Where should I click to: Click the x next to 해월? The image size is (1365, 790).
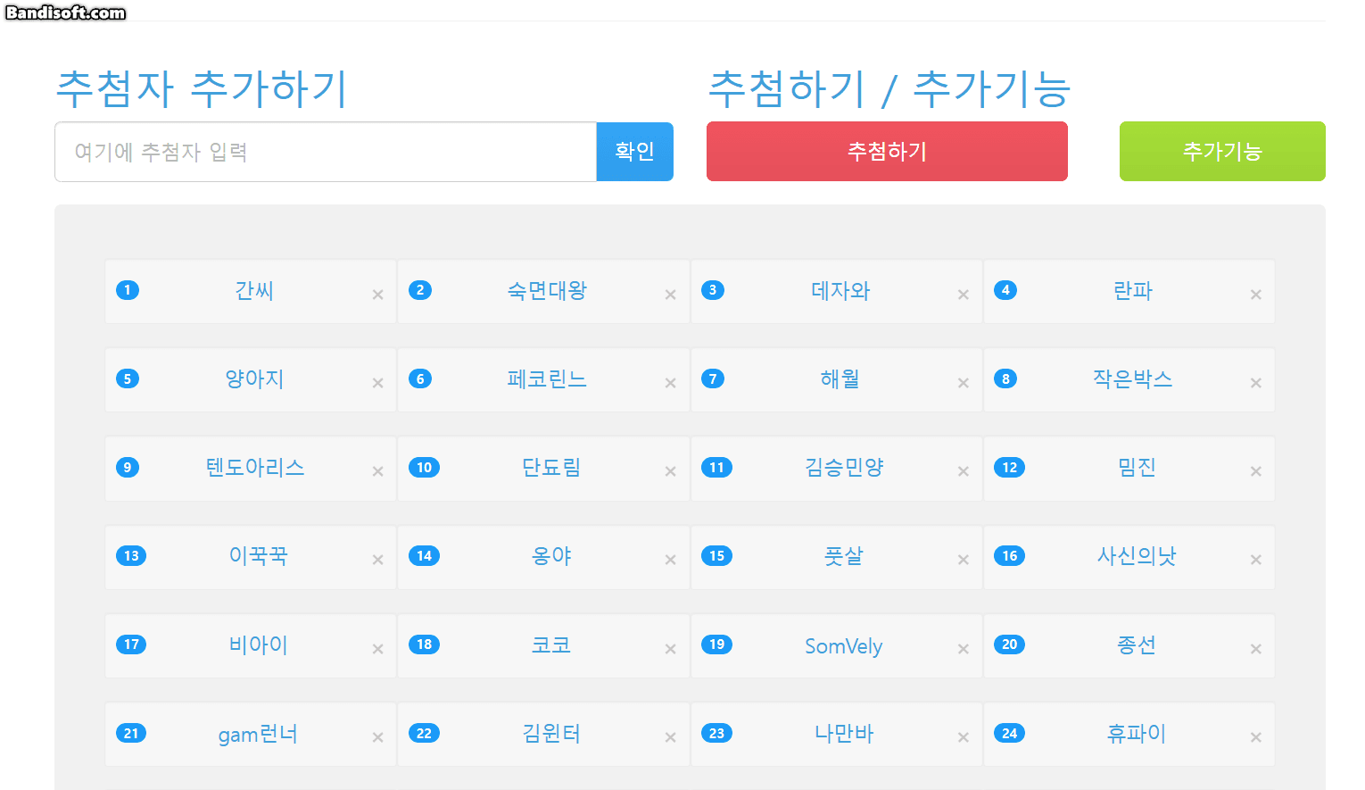tap(963, 383)
